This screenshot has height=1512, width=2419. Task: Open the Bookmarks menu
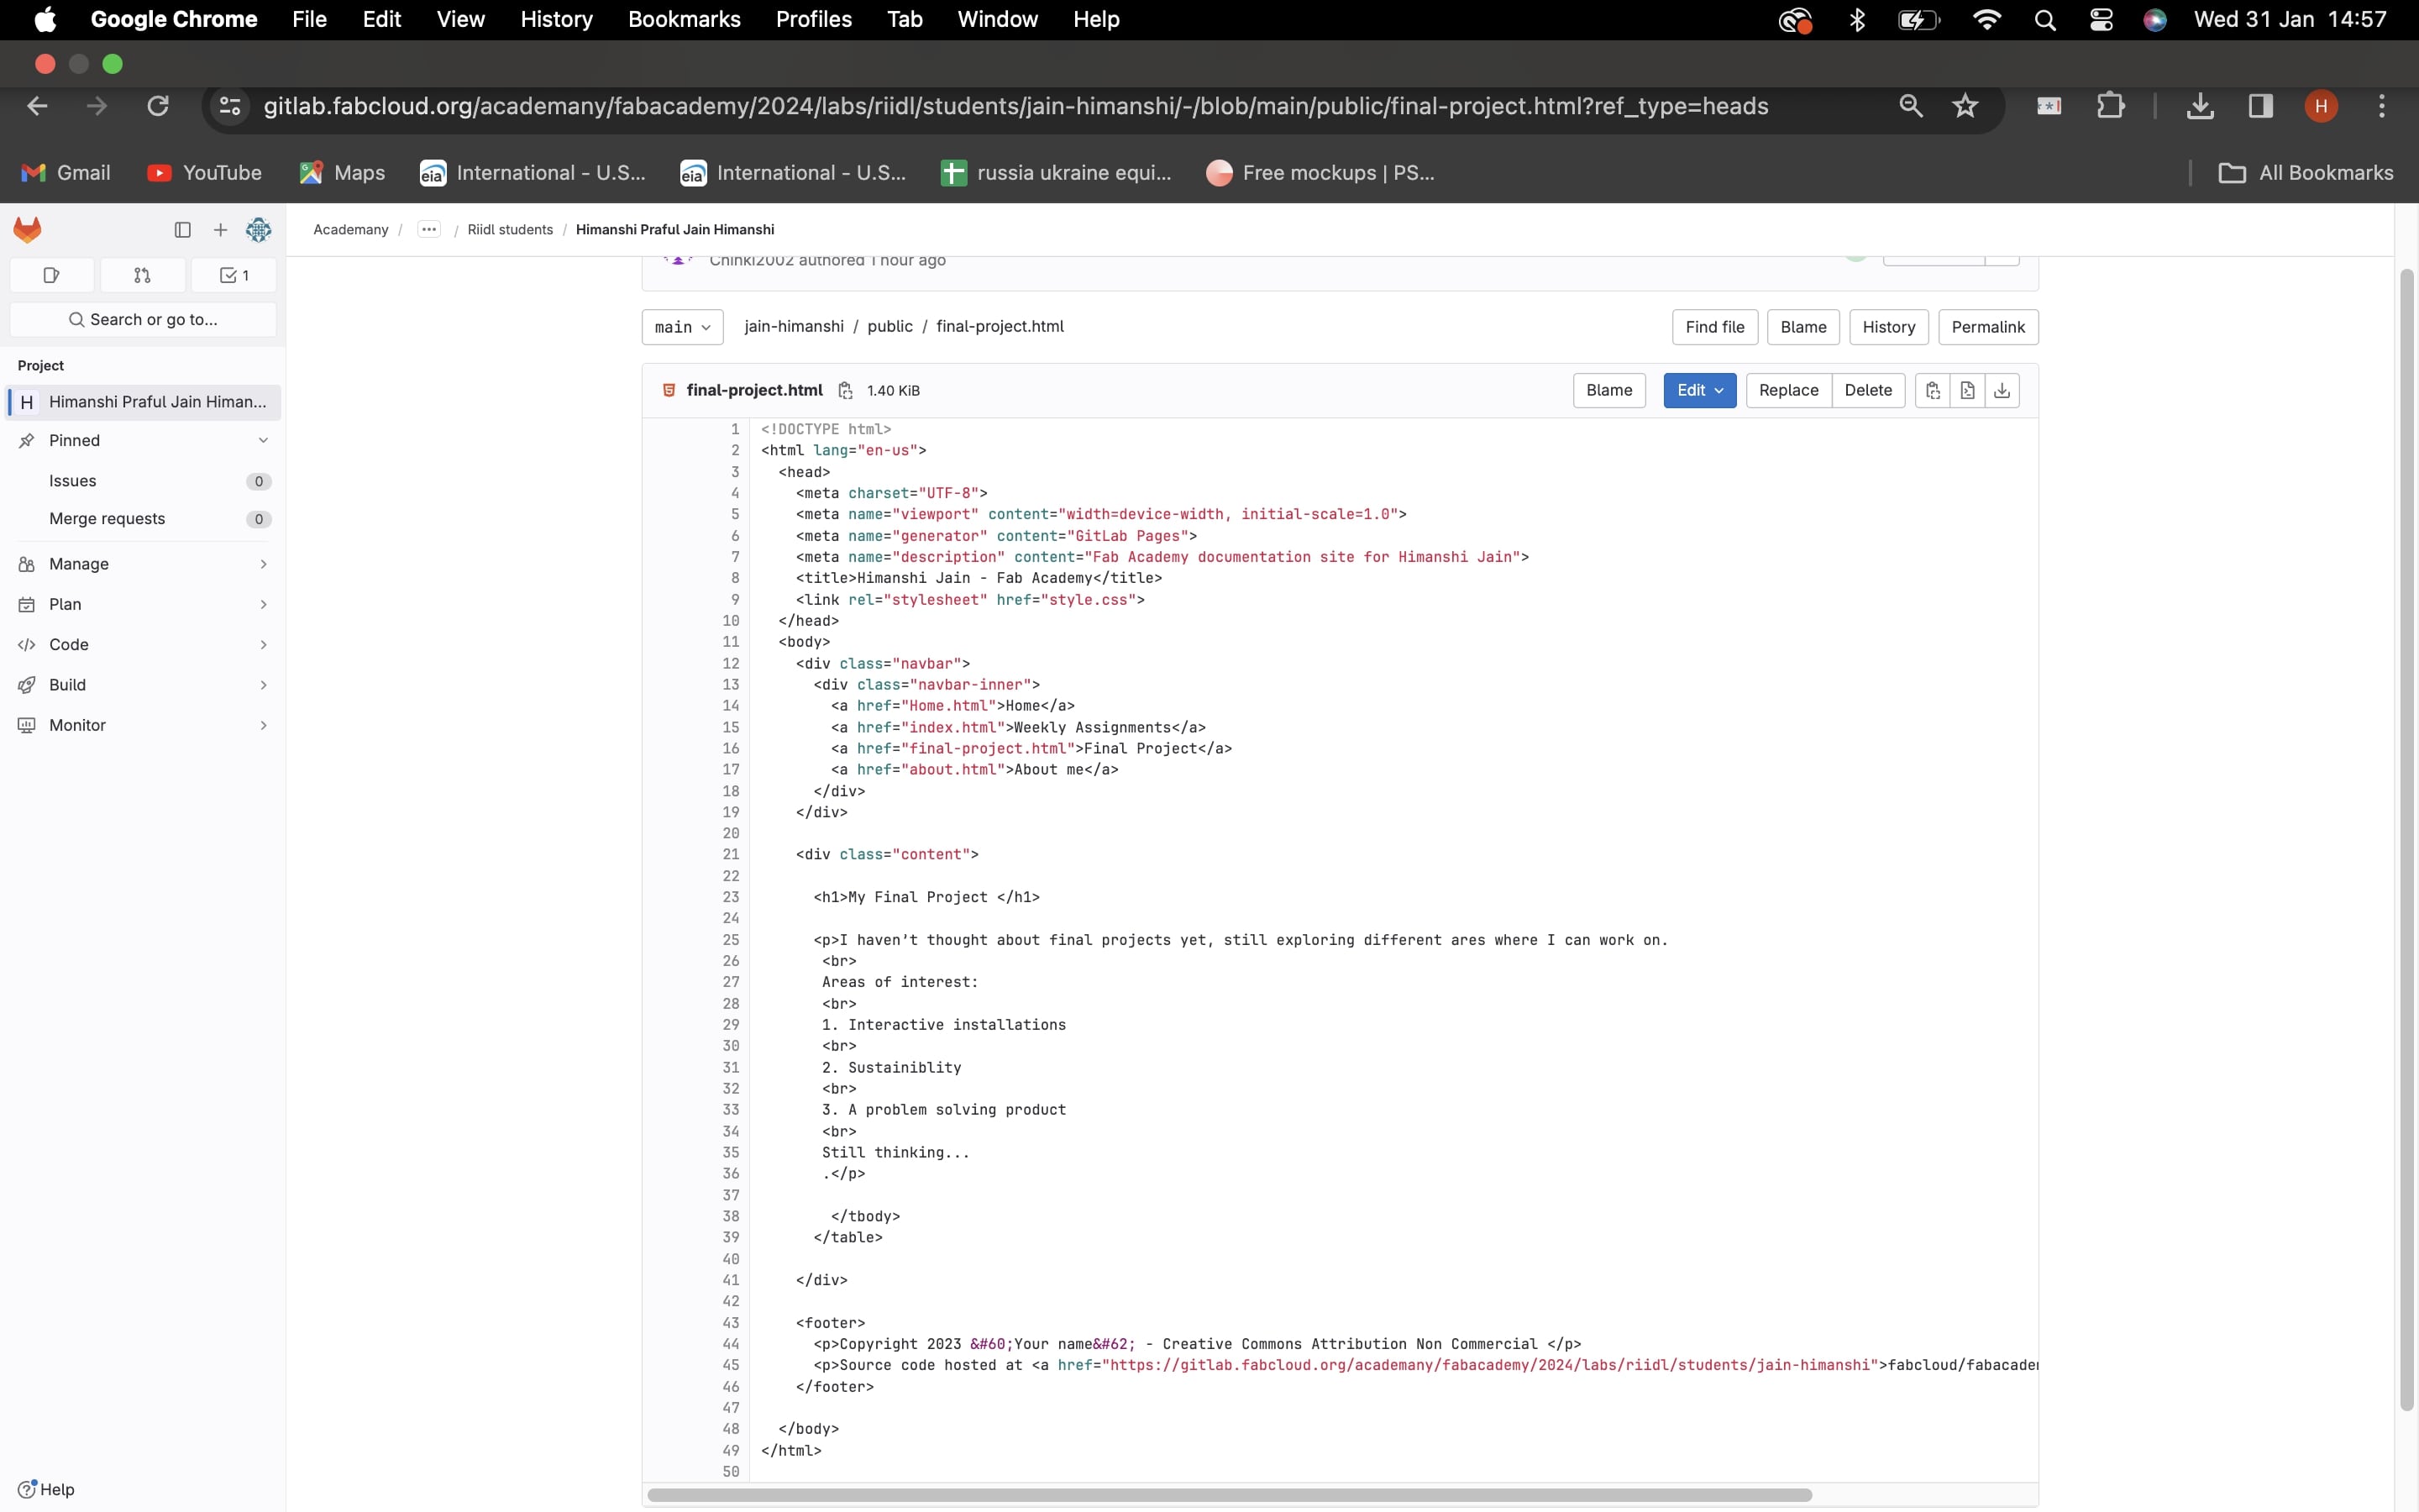[x=684, y=20]
